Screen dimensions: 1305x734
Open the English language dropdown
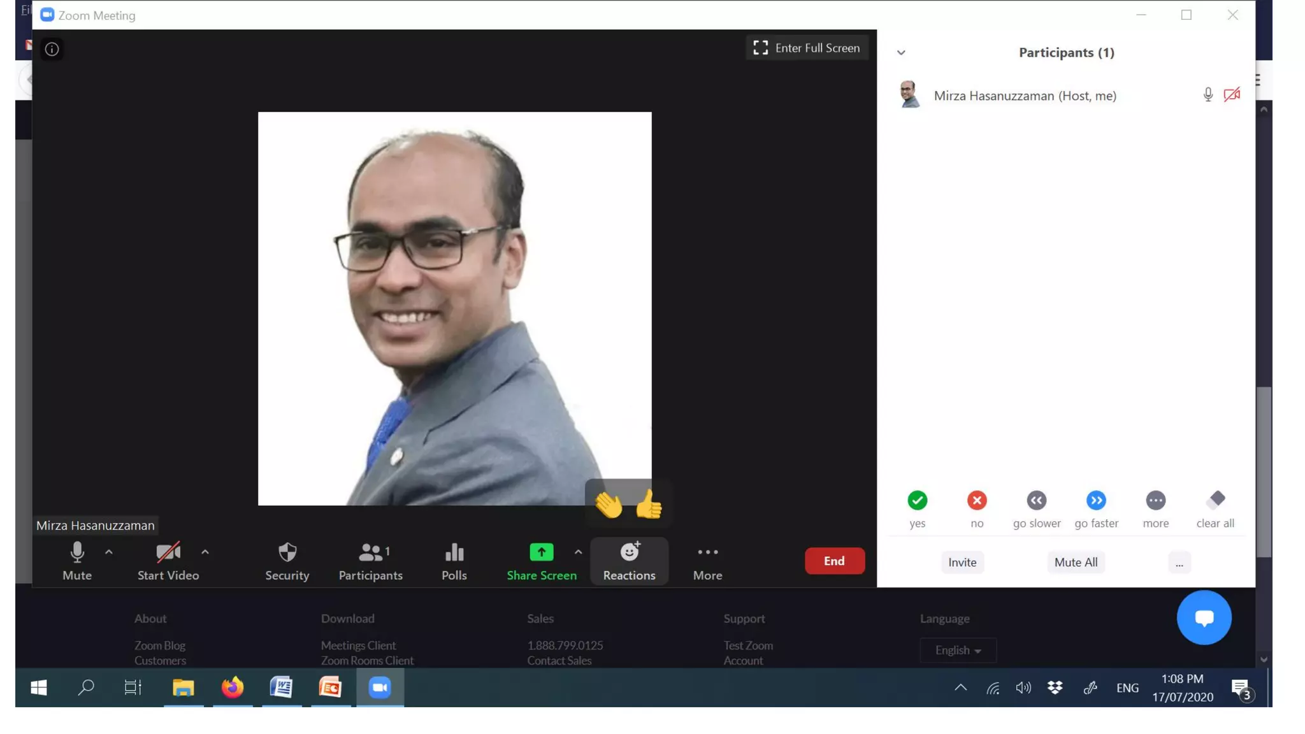[957, 650]
